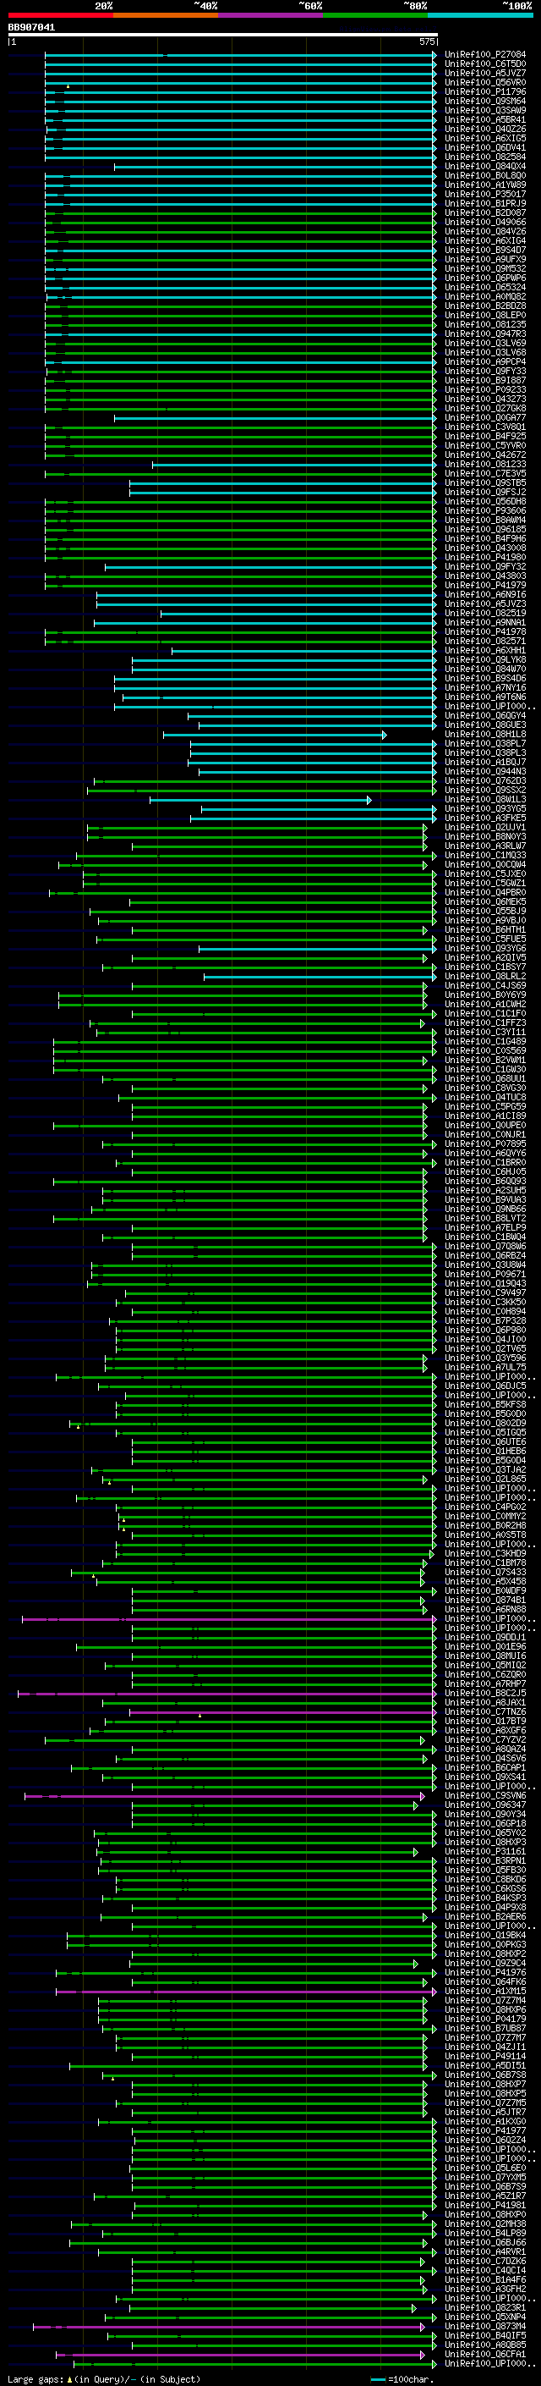Viewport: 541px width, 2386px height.
Task: Open hit UniRef100_P11796
Action: point(485,91)
